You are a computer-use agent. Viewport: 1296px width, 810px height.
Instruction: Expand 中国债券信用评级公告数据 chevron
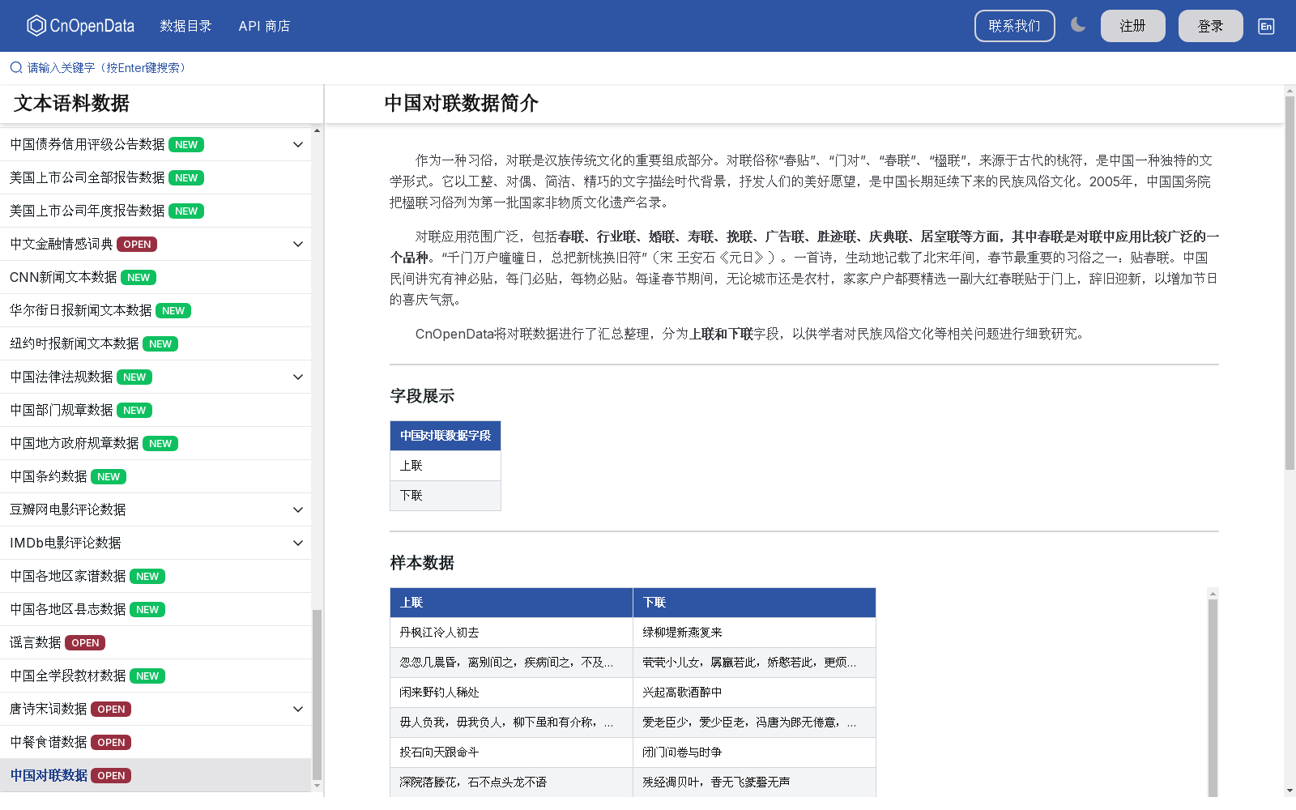298,144
